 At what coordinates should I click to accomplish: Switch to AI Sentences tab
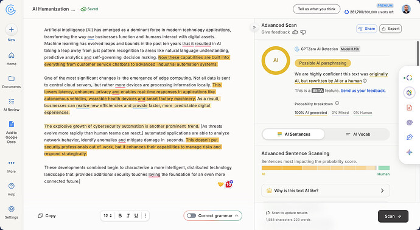[x=293, y=134]
